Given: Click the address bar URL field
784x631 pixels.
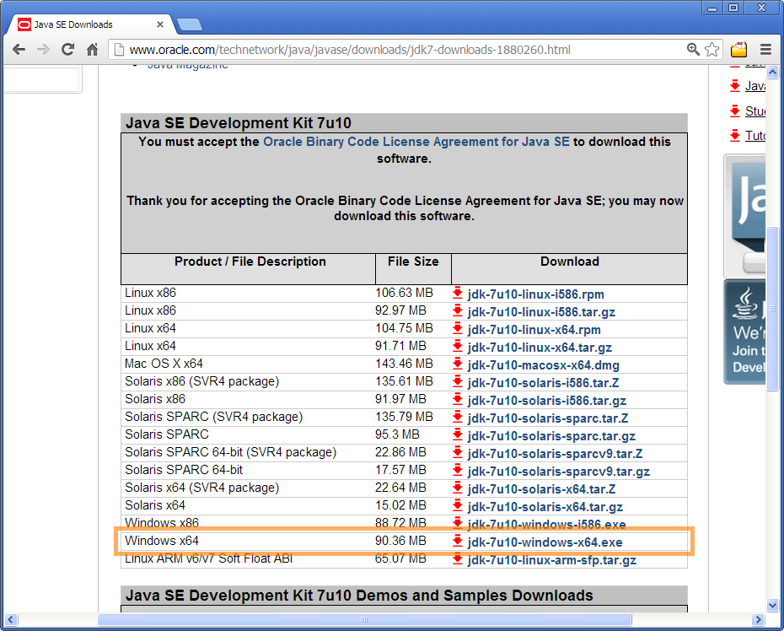Looking at the screenshot, I should point(398,50).
